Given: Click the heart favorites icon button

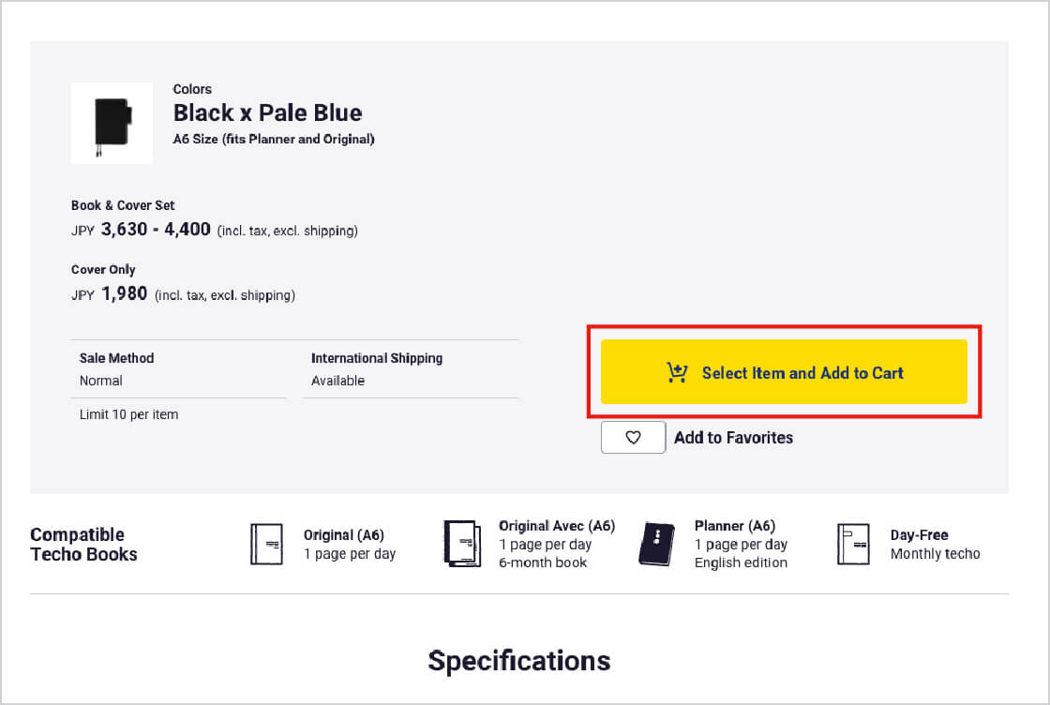Looking at the screenshot, I should pos(633,438).
